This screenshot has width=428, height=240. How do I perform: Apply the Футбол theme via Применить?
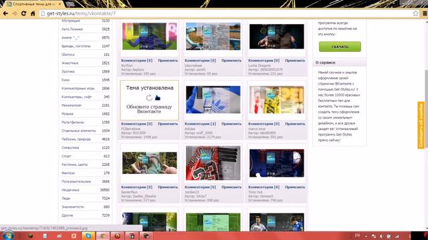[x=168, y=61]
